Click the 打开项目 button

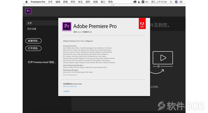(34, 48)
